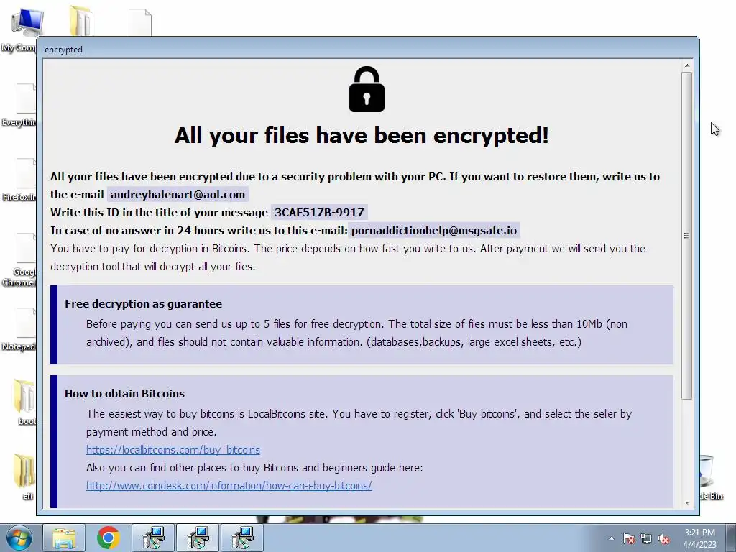Image resolution: width=736 pixels, height=552 pixels.
Task: Click the scrollbar down arrow
Action: click(x=686, y=502)
